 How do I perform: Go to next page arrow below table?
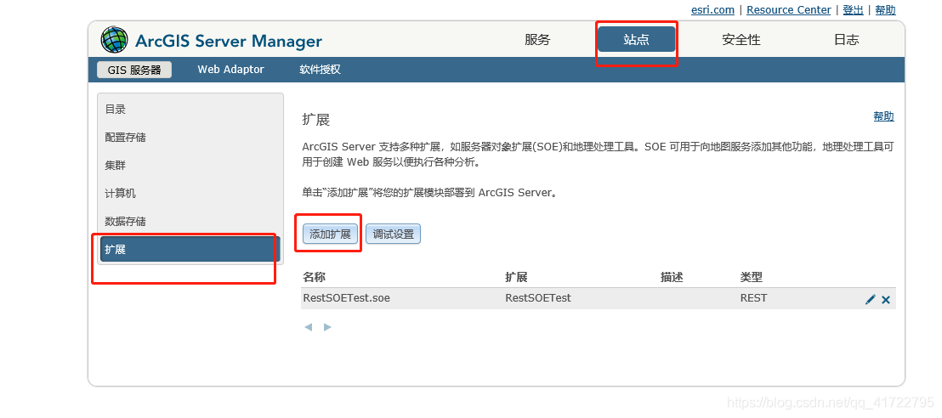[x=327, y=327]
